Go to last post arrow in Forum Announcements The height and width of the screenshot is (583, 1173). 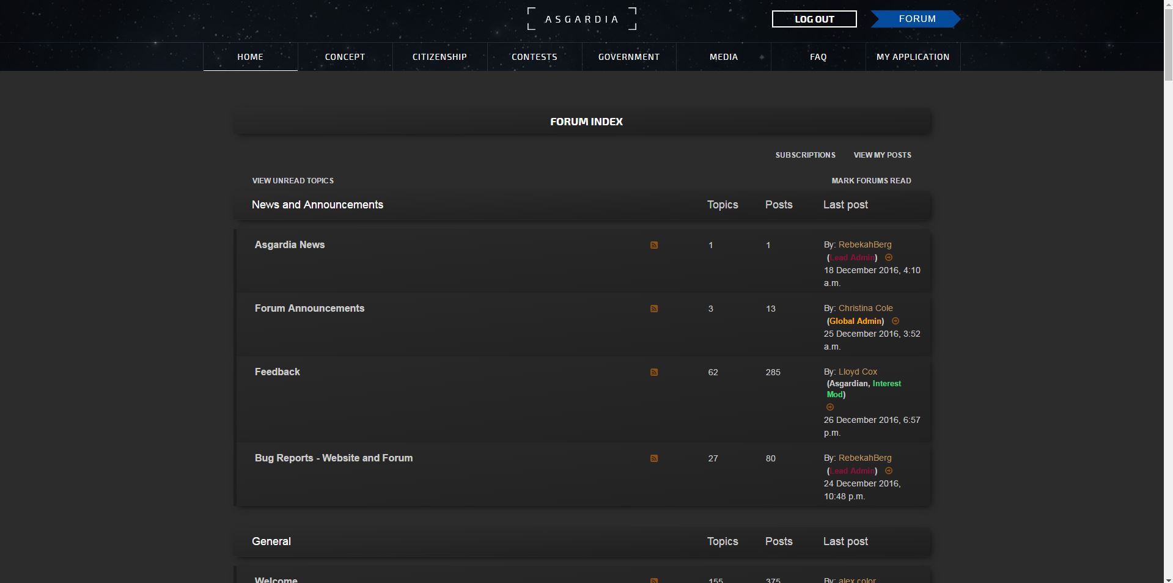click(x=895, y=321)
